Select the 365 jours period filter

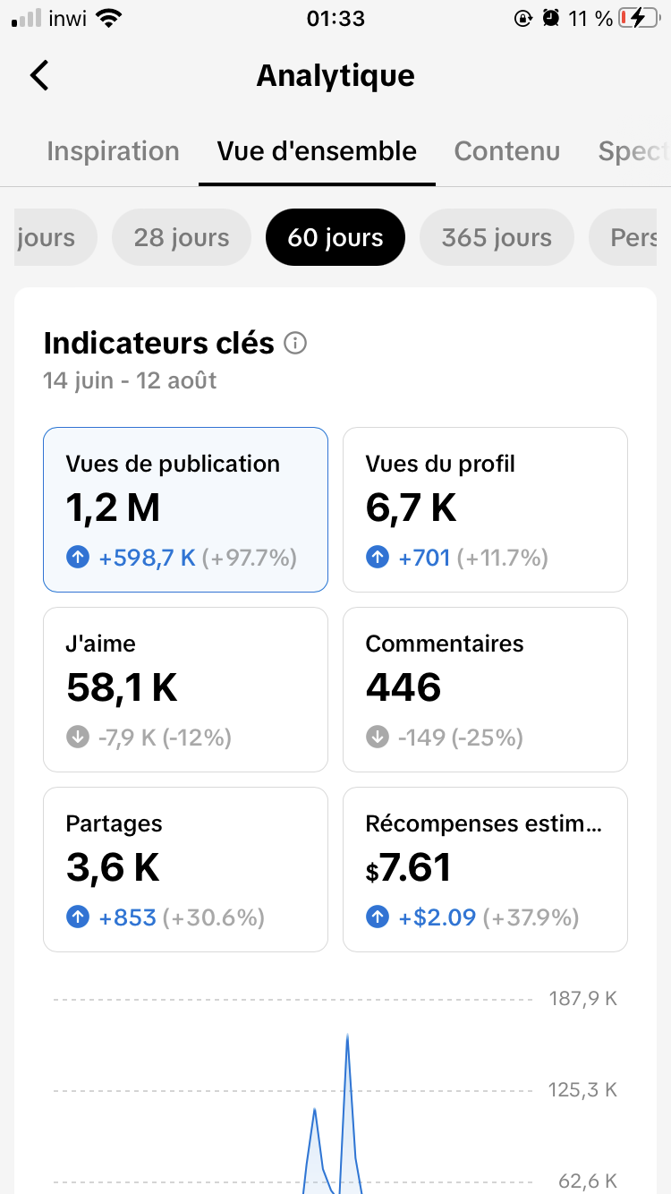[497, 237]
